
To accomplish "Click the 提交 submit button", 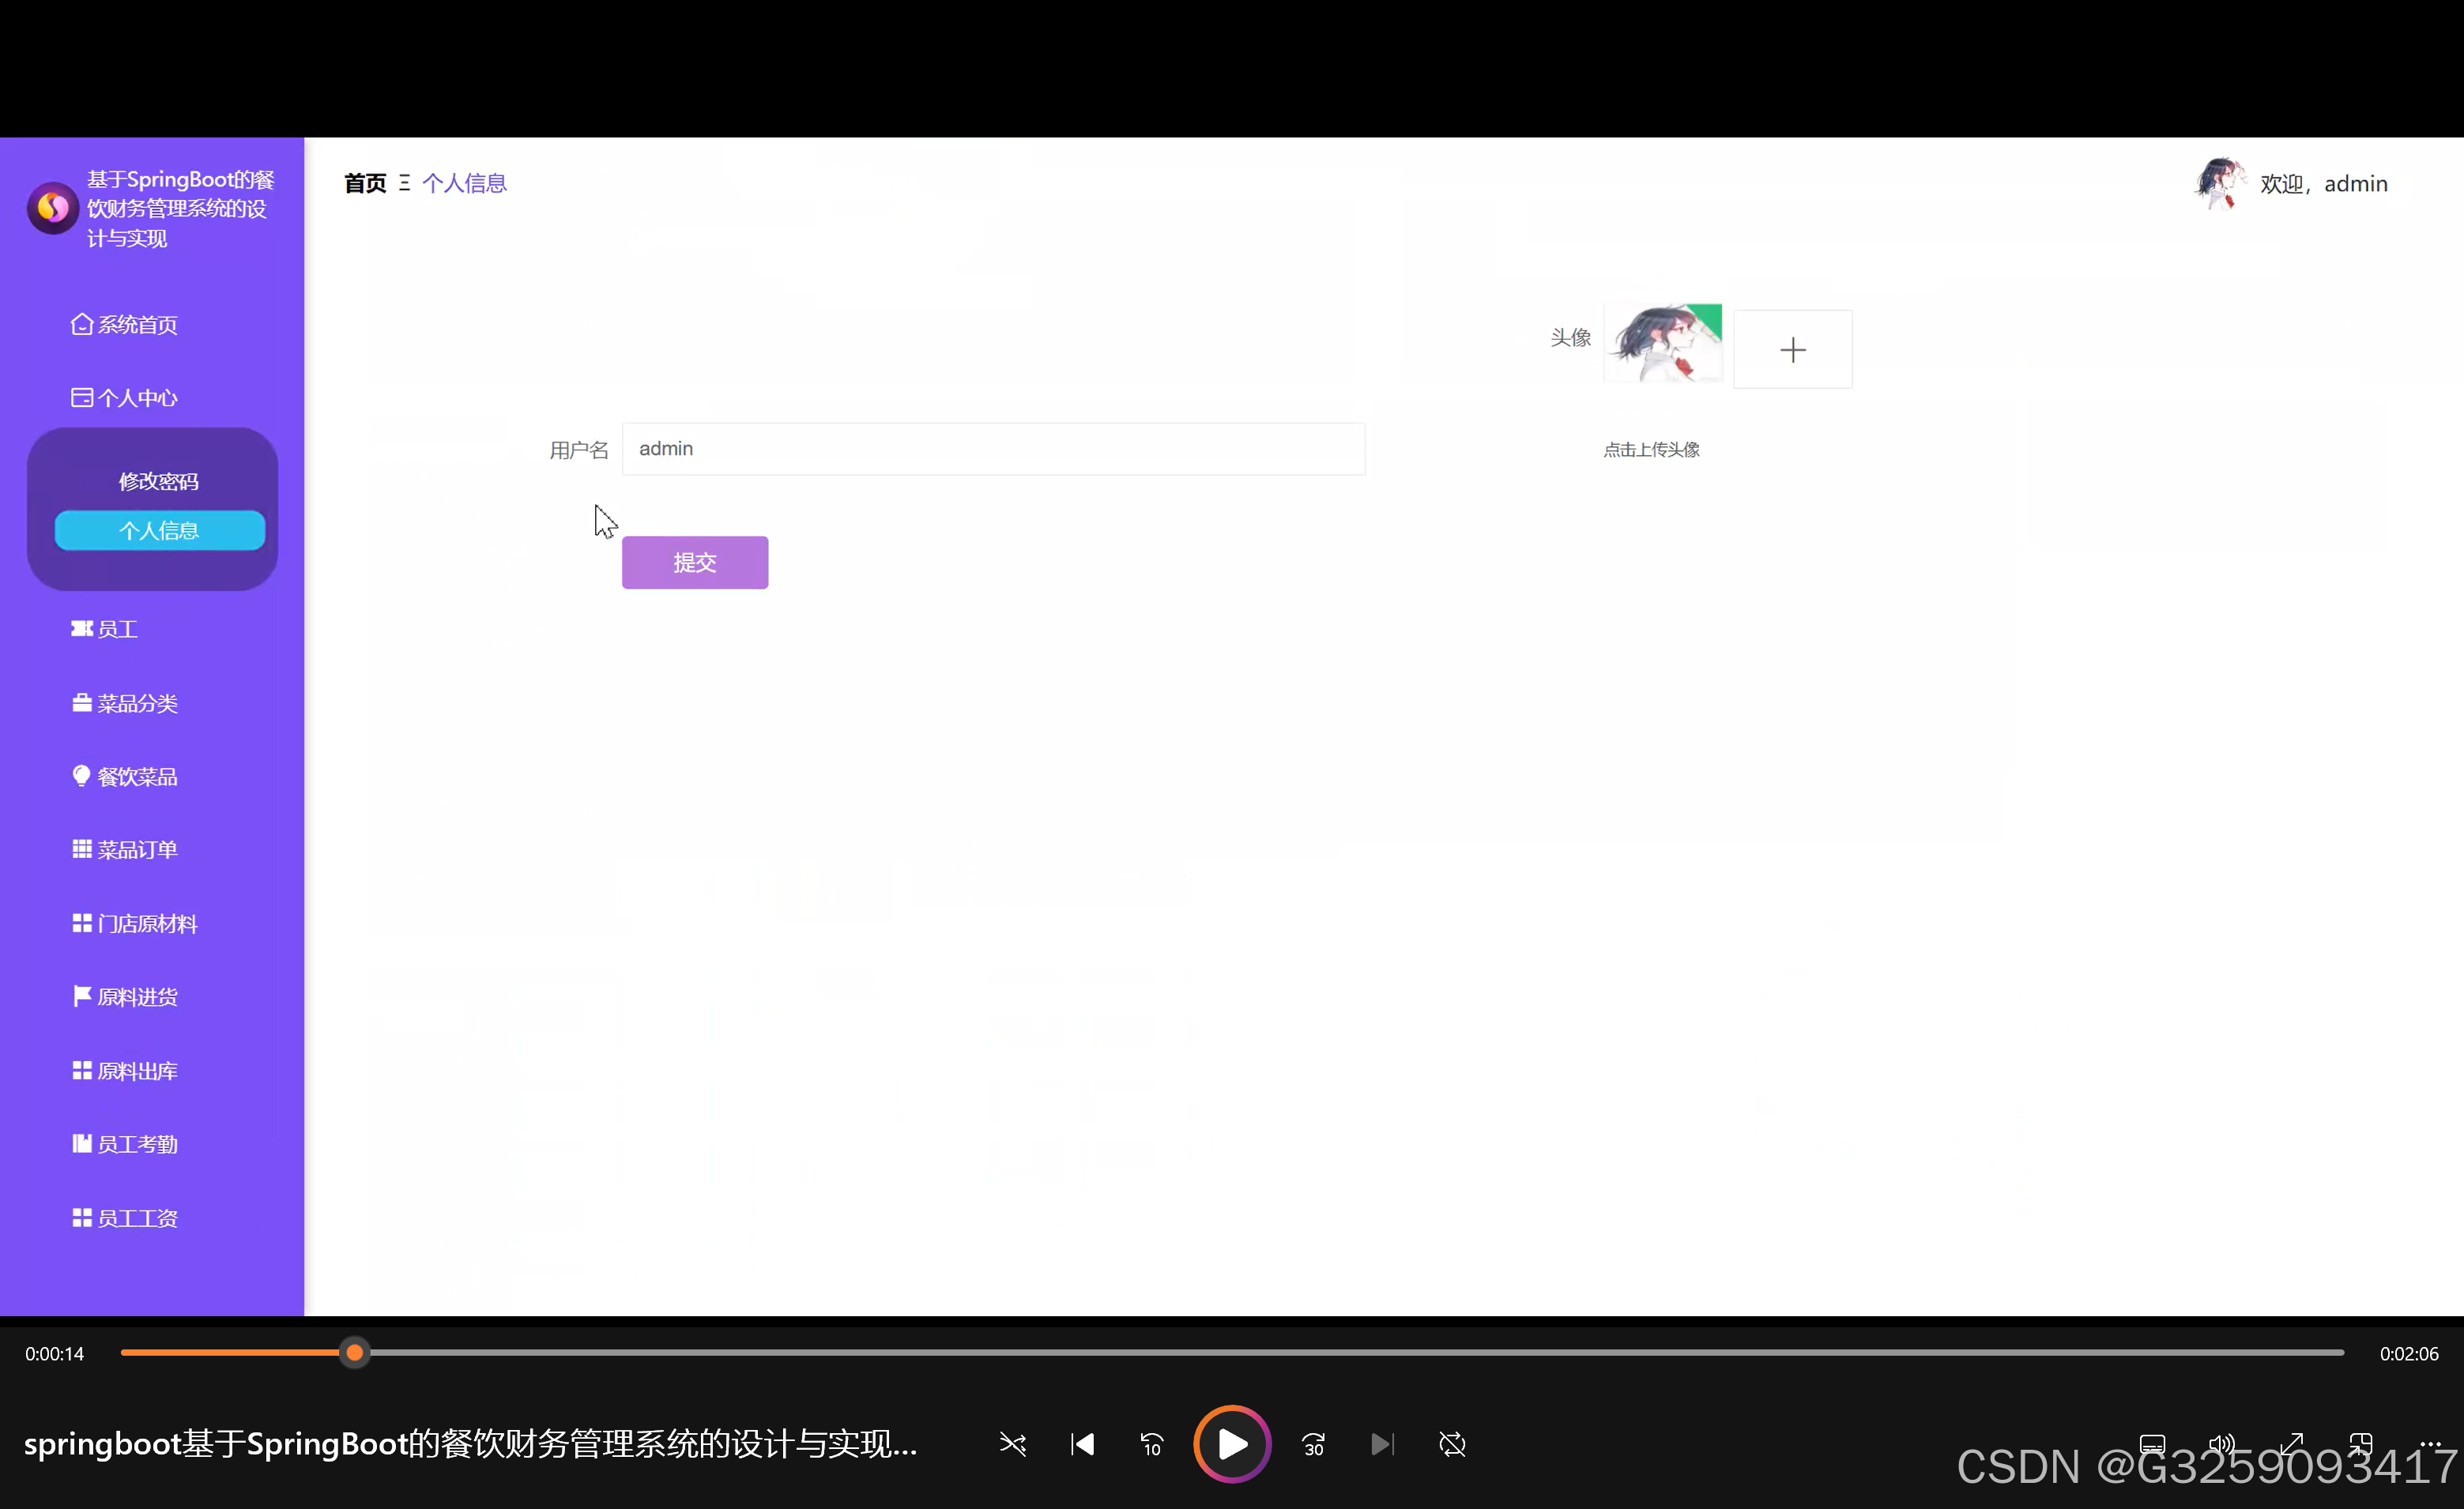I will tap(695, 562).
